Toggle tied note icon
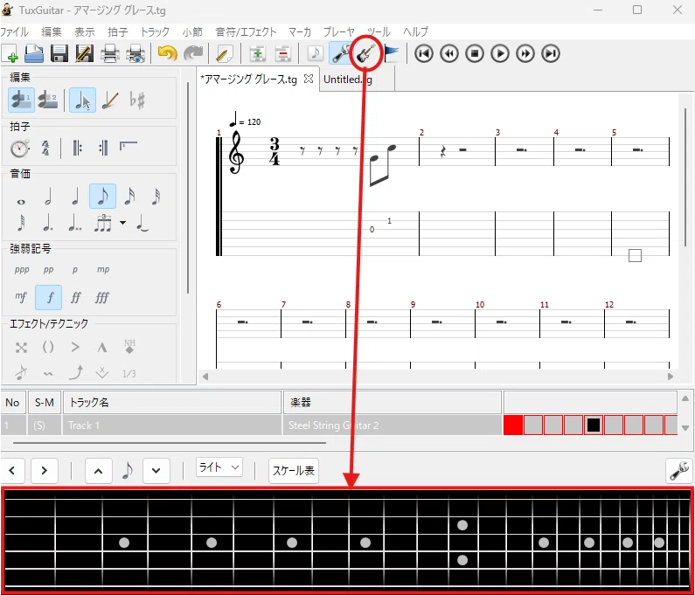695x595 pixels. [x=142, y=223]
